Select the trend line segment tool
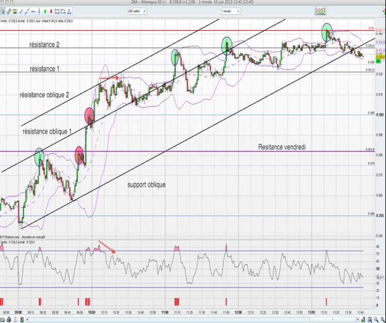 pyautogui.click(x=21, y=11)
